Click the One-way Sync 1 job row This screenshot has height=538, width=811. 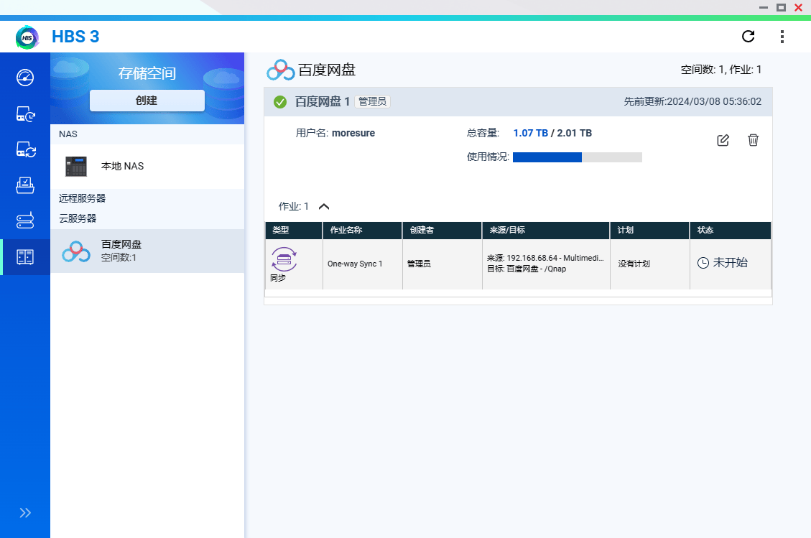pyautogui.click(x=362, y=264)
